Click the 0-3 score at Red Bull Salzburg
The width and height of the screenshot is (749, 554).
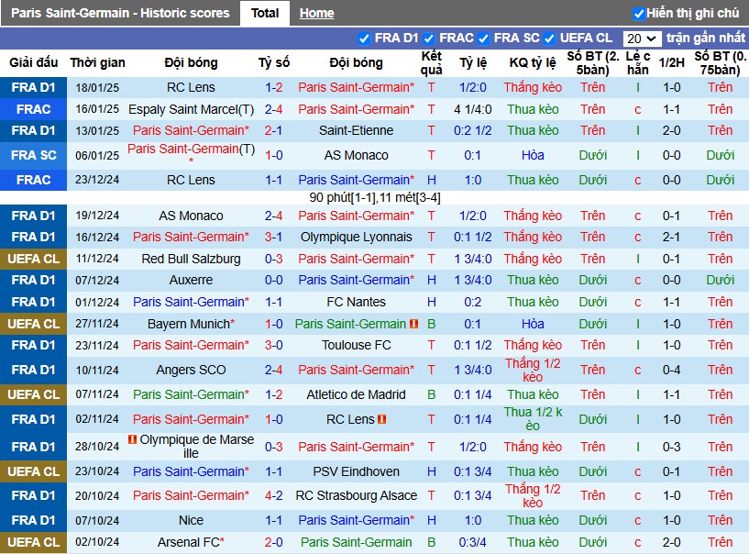(274, 259)
